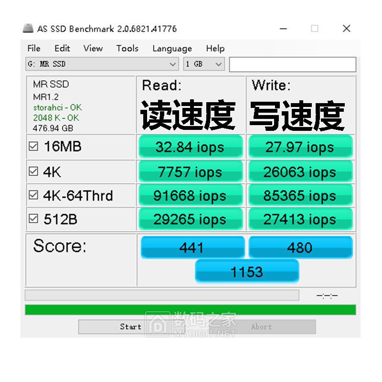Click the write score 480
The height and width of the screenshot is (382, 382).
pos(300,247)
